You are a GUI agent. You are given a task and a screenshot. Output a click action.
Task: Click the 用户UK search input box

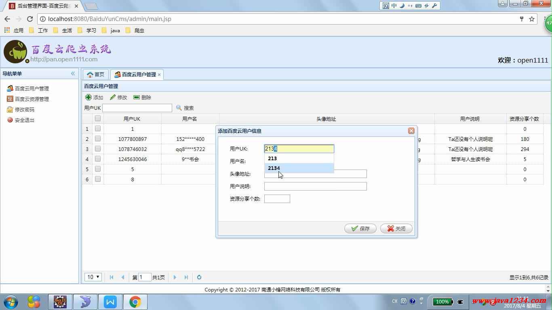tap(137, 108)
